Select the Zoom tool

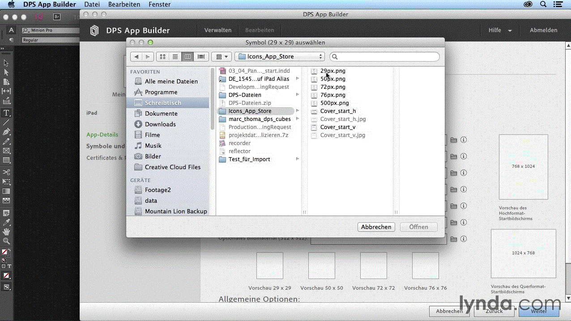6,241
